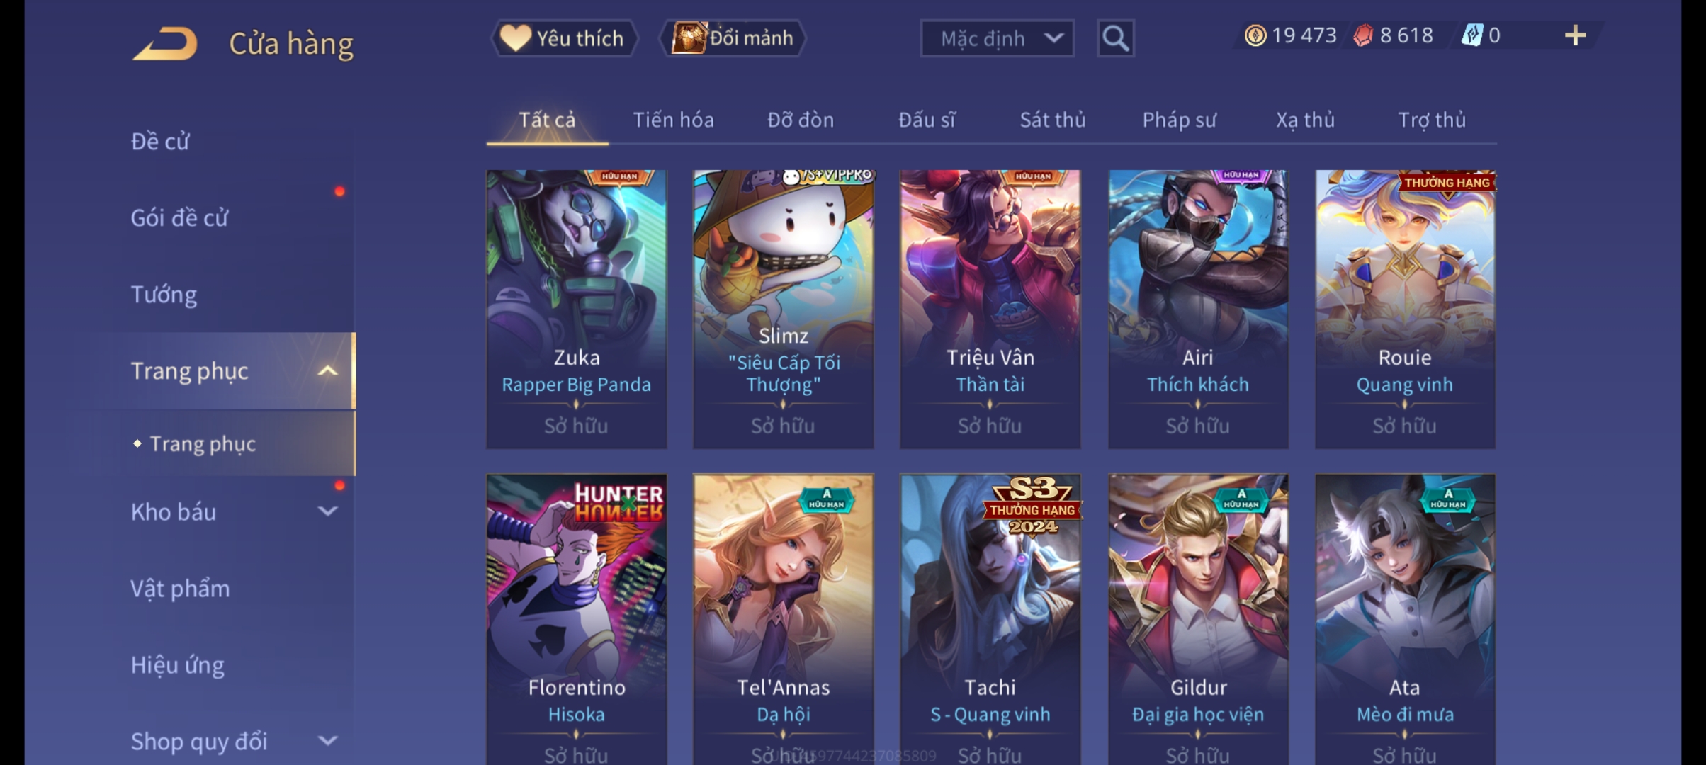Expand the Shop quy đổi section
This screenshot has width=1706, height=765.
(327, 741)
